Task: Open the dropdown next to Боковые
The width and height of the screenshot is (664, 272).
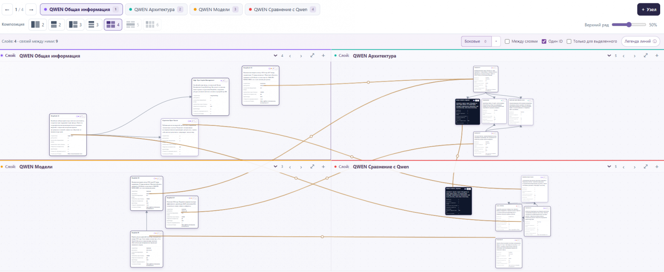Action: 496,41
